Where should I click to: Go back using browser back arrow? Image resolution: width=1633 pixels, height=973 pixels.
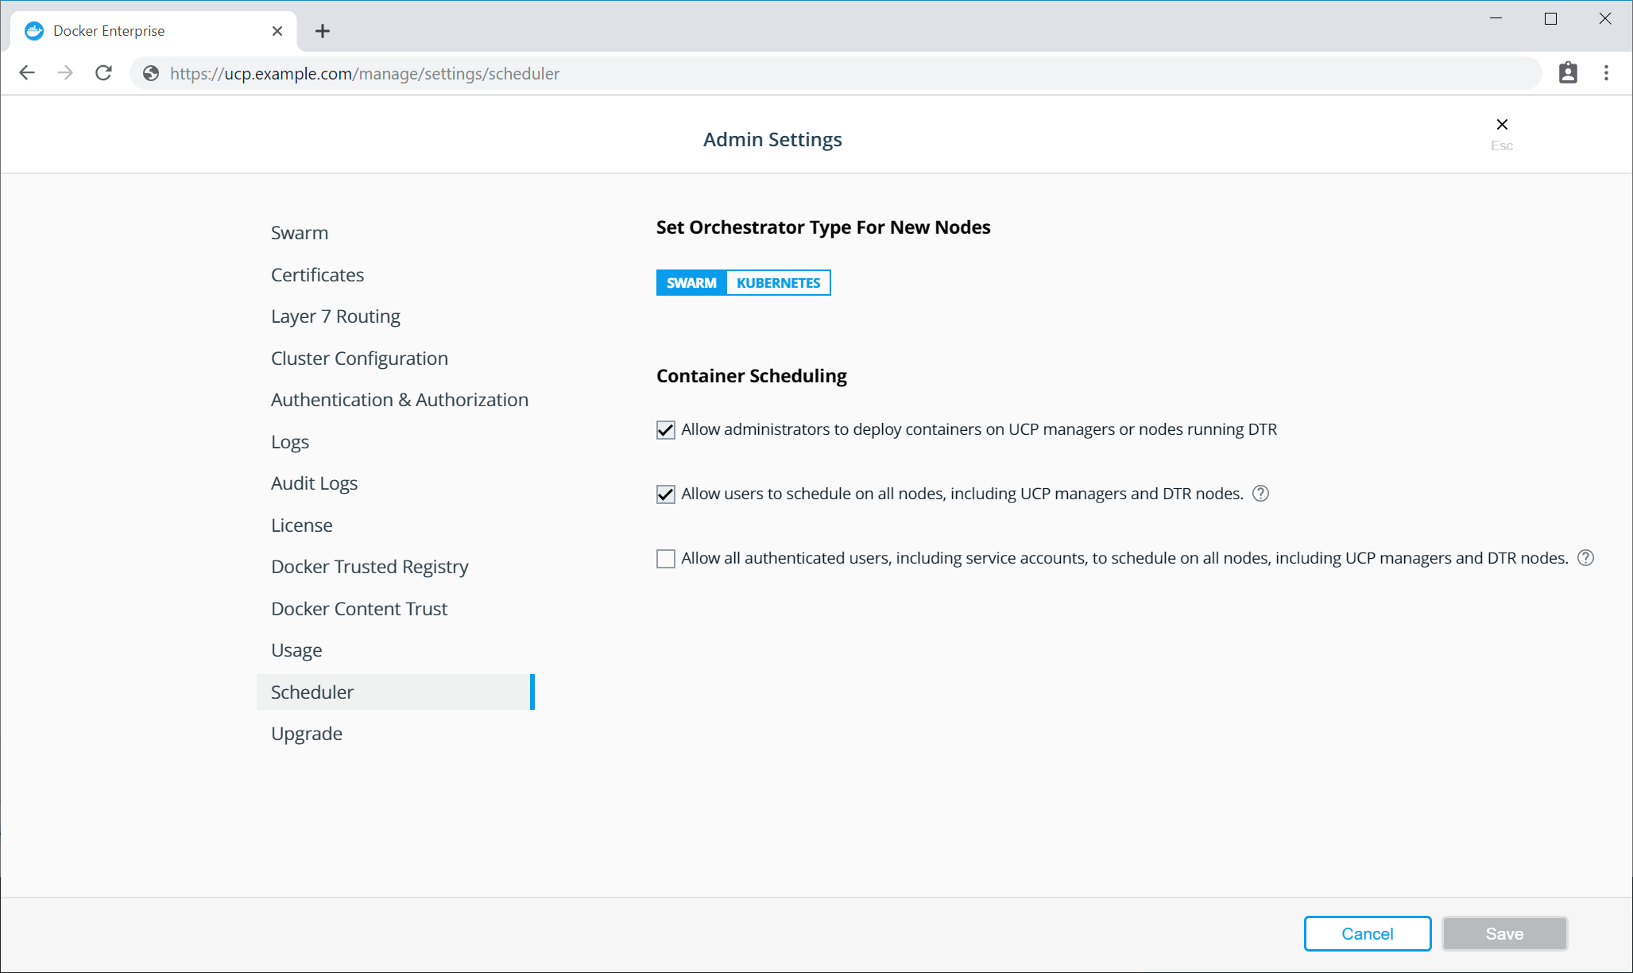point(27,73)
